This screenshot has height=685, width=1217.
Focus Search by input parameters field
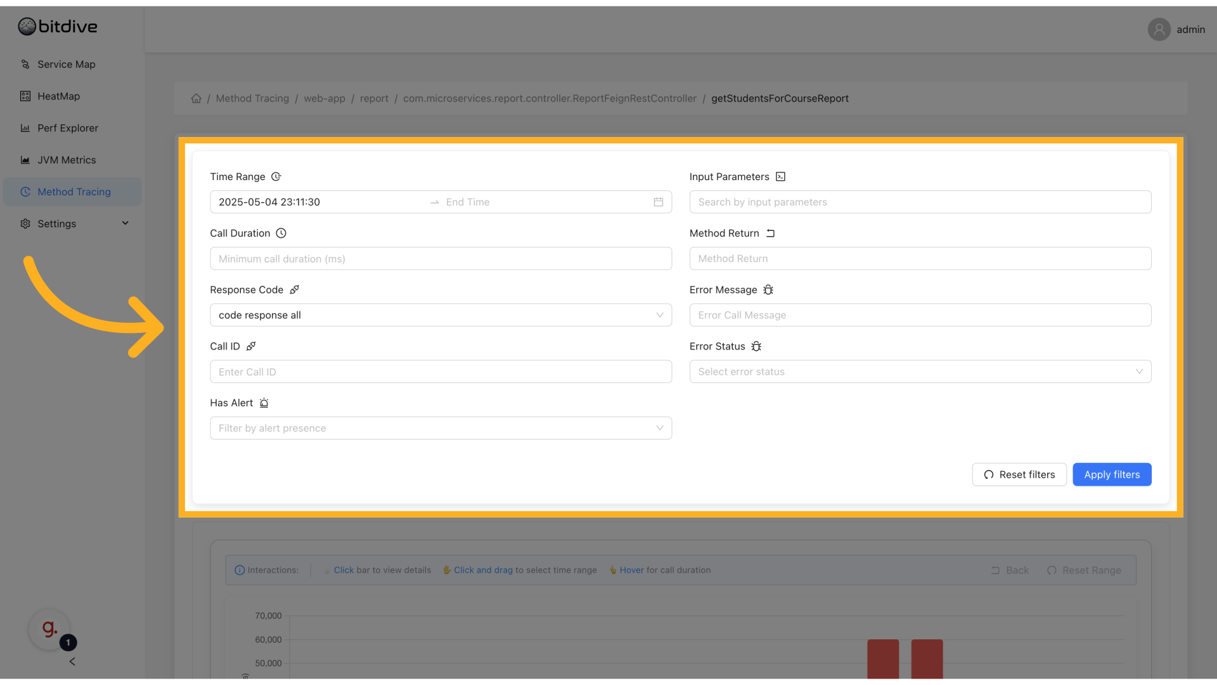point(920,202)
